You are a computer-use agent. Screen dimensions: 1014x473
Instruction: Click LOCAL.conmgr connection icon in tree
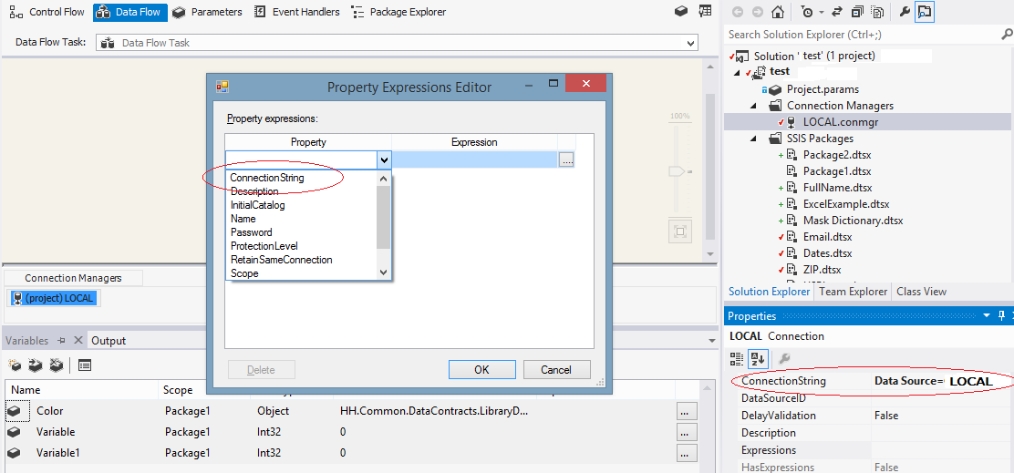click(x=791, y=121)
